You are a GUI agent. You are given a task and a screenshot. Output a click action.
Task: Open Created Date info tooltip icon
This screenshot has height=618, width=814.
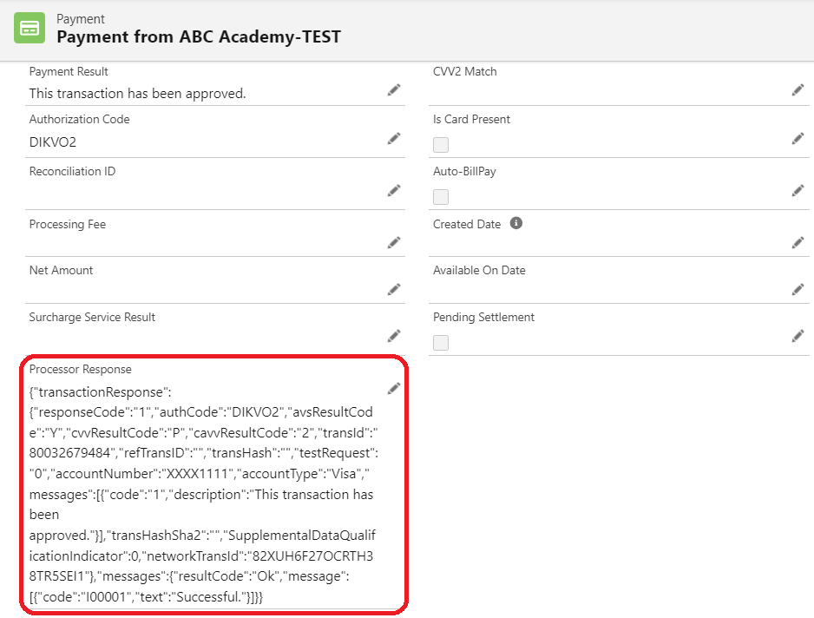click(x=516, y=223)
